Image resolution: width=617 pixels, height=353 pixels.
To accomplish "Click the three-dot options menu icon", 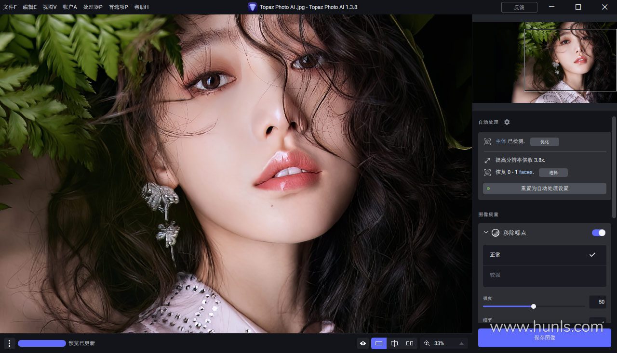I will [x=9, y=343].
